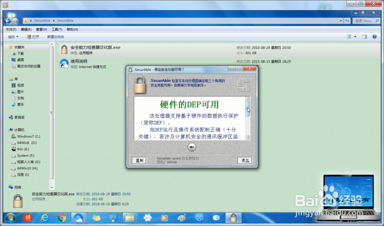Open Google Chrome from taskbar
The width and height of the screenshot is (384, 226).
62,218
